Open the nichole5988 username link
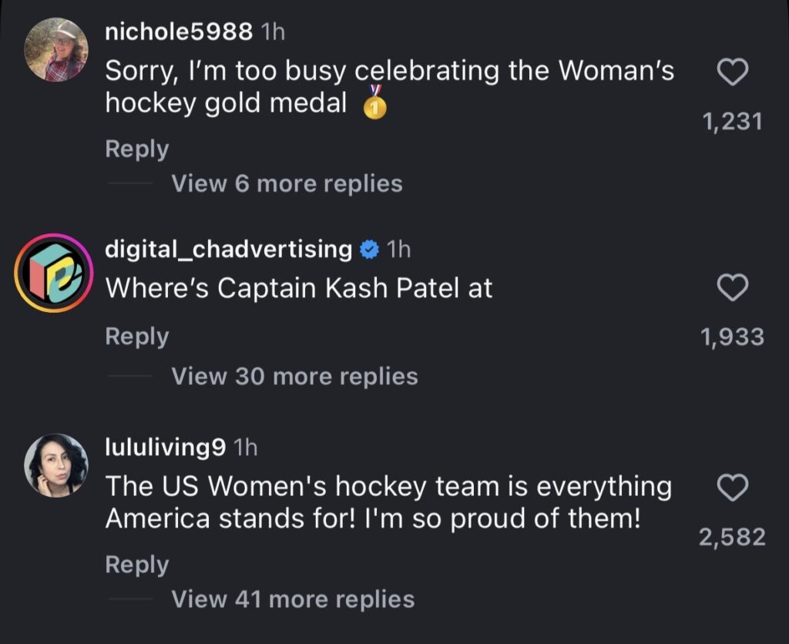This screenshot has height=644, width=789. click(x=179, y=32)
